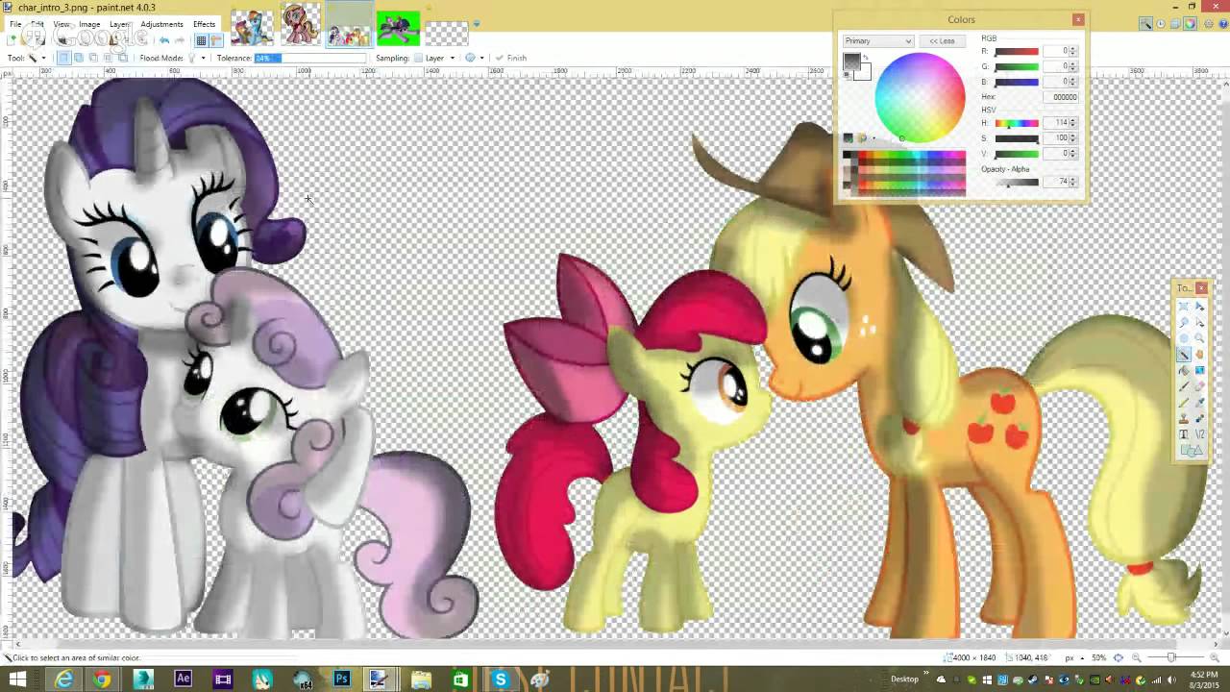Select Subtract selection mode icon
Viewport: 1230px width, 692px height.
tap(93, 58)
